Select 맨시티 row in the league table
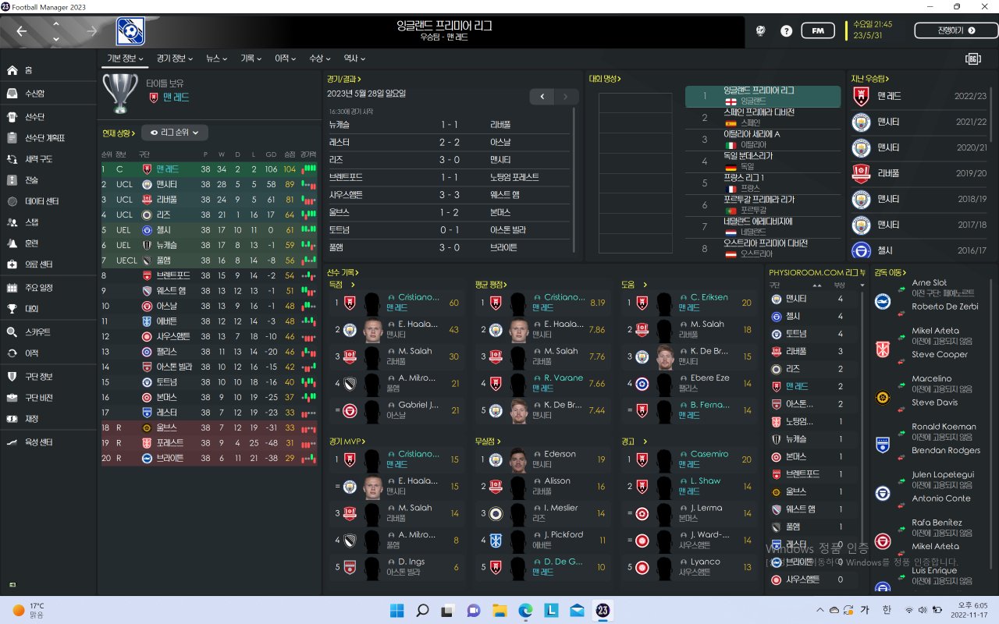The width and height of the screenshot is (999, 624). pos(209,184)
